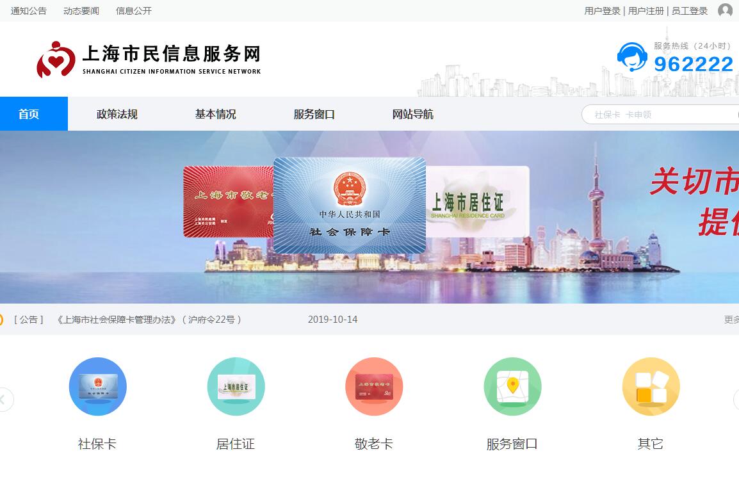739x488 pixels.
Task: Expand the 网站导航 navigation item
Action: point(413,114)
